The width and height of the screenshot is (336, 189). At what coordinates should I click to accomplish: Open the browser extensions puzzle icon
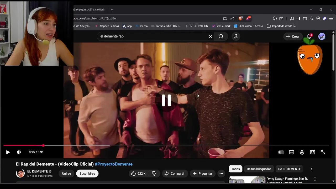coord(275,18)
